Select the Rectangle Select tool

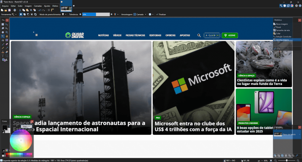tap(3, 24)
